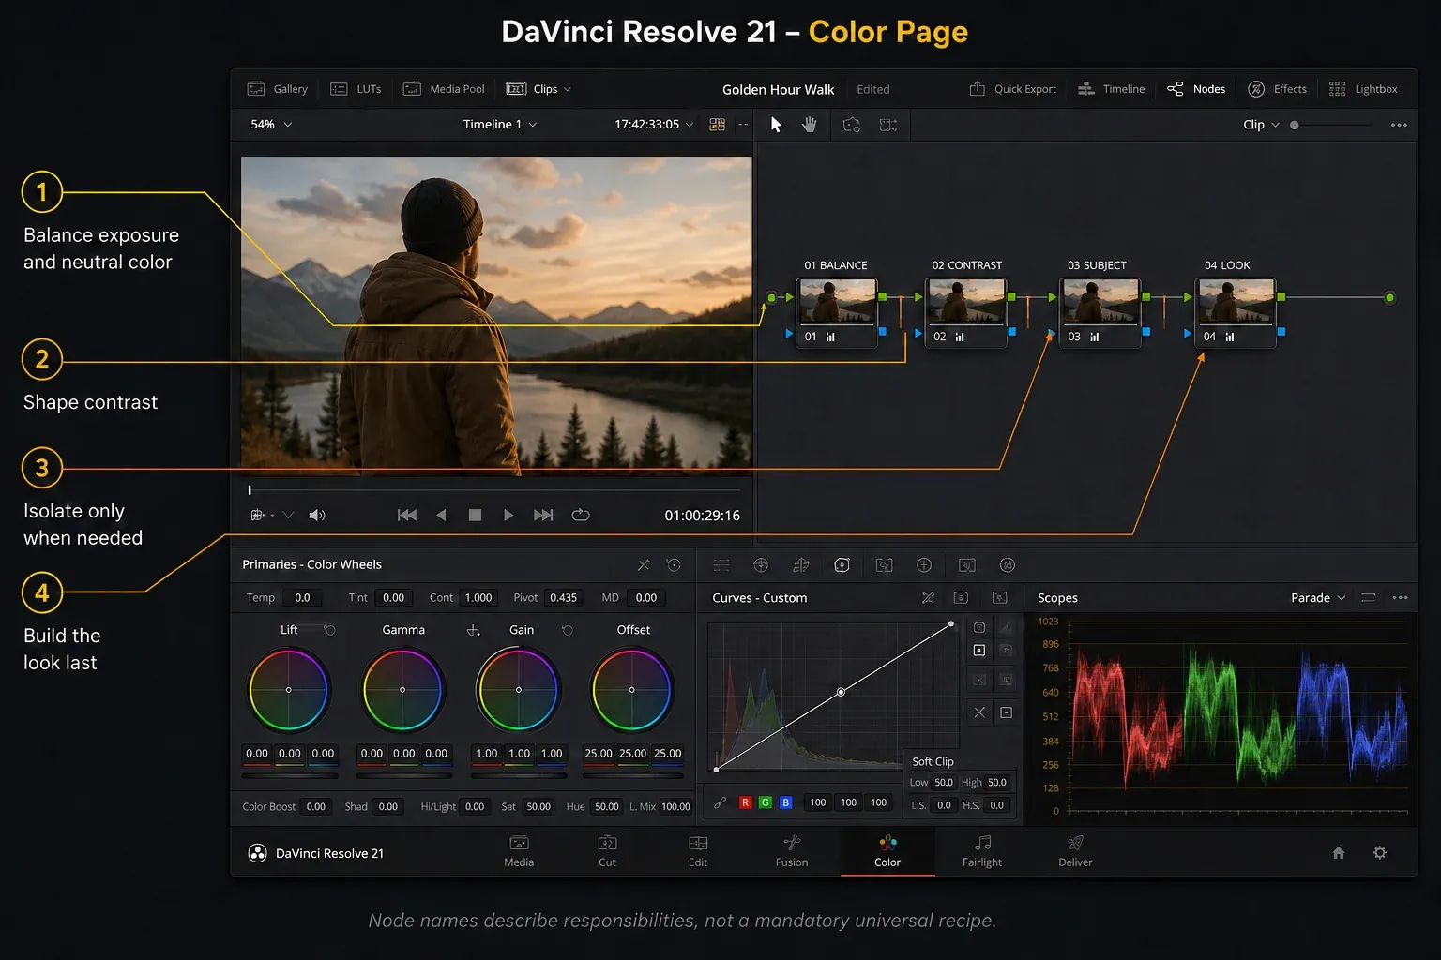
Task: Click the curve midpoint control point
Action: point(841,692)
